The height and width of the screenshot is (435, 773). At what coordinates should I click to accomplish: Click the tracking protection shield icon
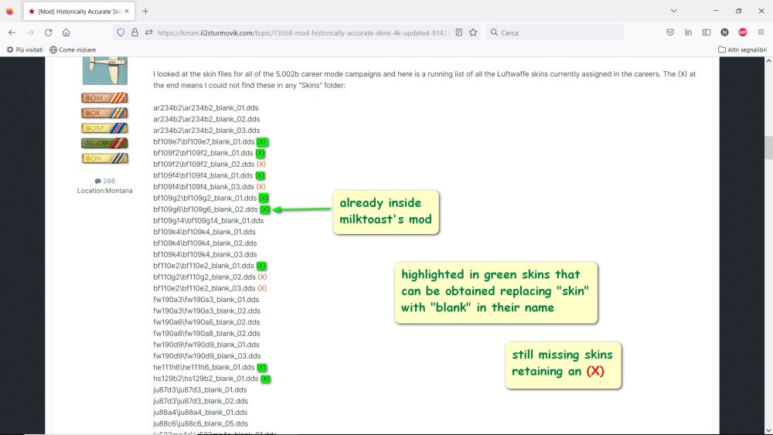pos(120,32)
